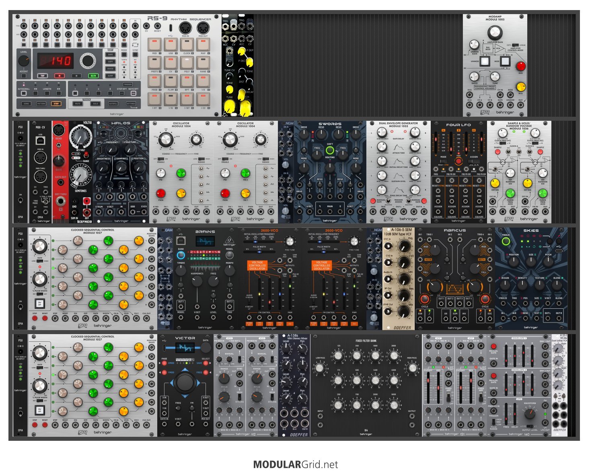Hit the red record button on RS-9

coord(60,76)
